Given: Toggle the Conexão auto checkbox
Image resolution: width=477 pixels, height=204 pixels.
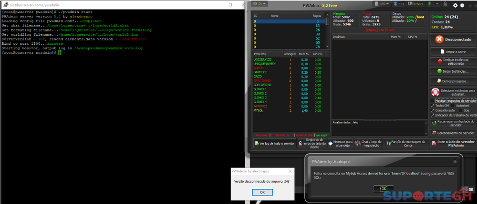Looking at the screenshot, I should (x=433, y=110).
